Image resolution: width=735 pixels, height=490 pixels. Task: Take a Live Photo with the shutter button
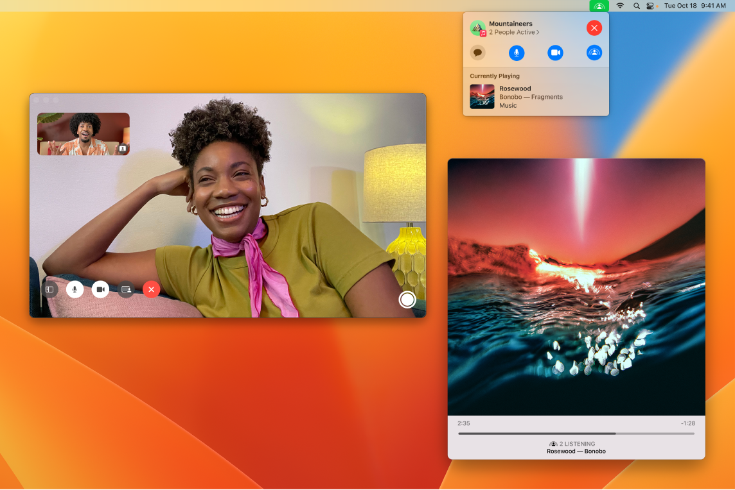click(x=407, y=300)
